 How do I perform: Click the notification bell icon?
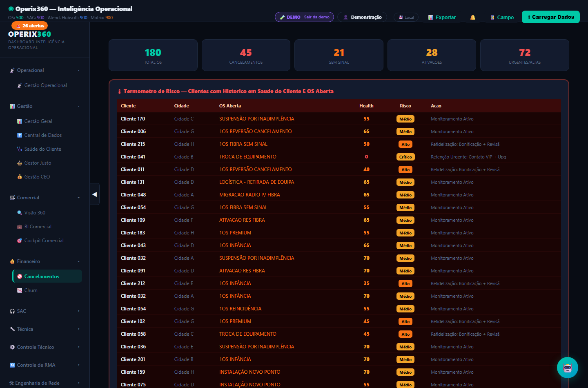pos(472,17)
